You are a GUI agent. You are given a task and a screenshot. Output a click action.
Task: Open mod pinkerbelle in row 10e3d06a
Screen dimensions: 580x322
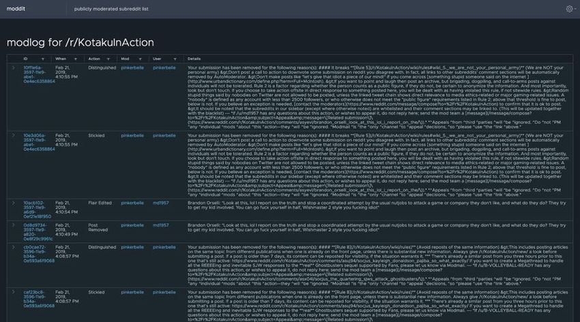[x=132, y=135]
